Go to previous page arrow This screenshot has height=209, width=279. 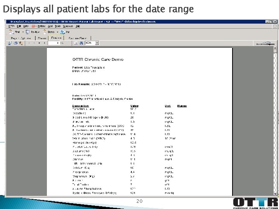pyautogui.click(x=34, y=43)
